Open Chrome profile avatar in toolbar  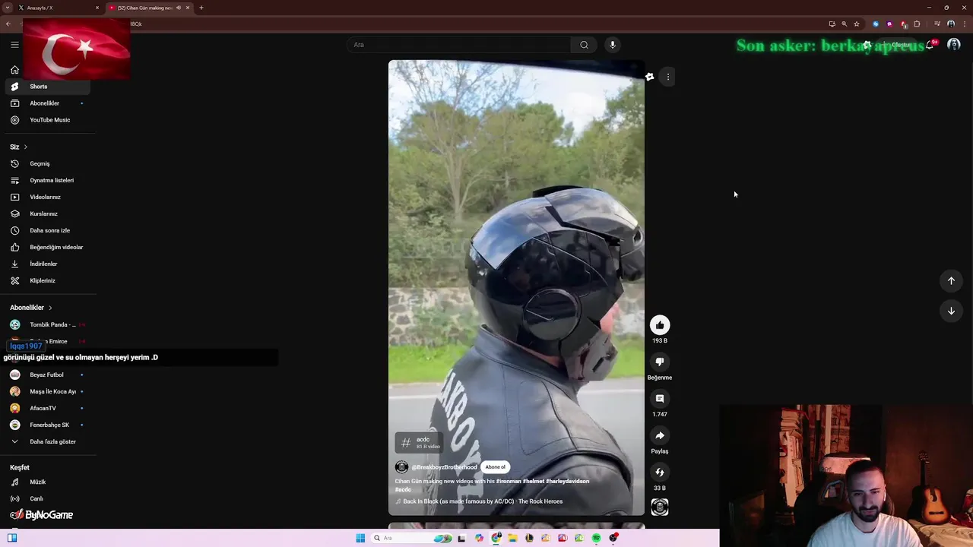(950, 24)
